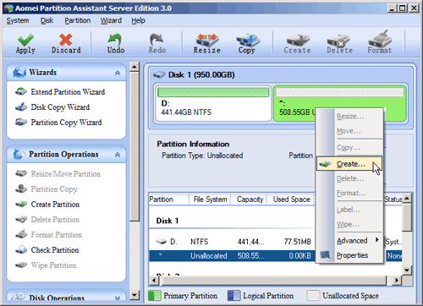Viewport: 423px width, 306px height.
Task: Click the Primary Partition green legend swatch
Action: point(155,296)
